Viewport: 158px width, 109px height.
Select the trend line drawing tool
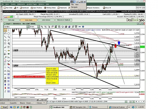(x=5, y=37)
